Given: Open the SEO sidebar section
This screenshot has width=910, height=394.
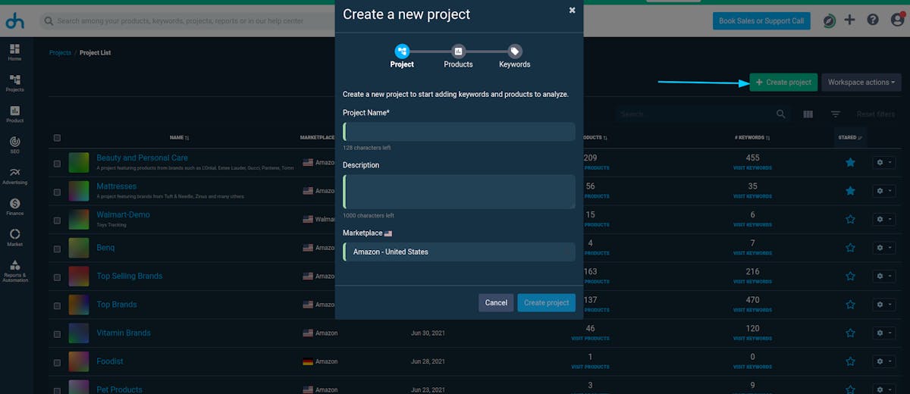Looking at the screenshot, I should (15, 145).
